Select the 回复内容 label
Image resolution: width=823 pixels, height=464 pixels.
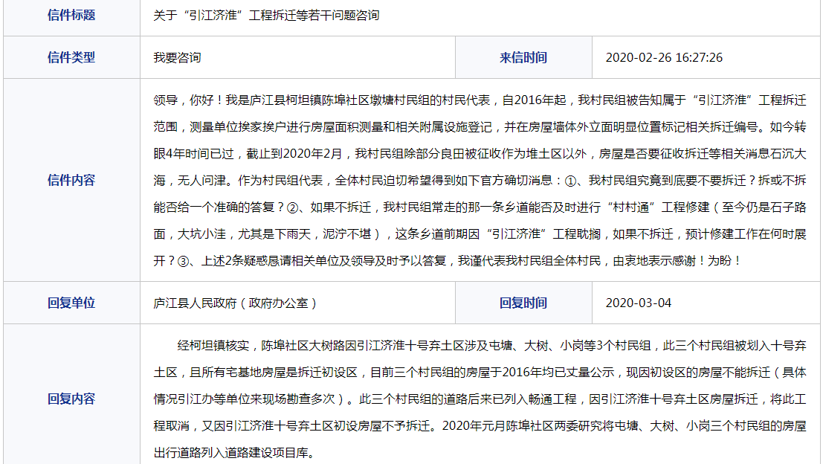71,399
